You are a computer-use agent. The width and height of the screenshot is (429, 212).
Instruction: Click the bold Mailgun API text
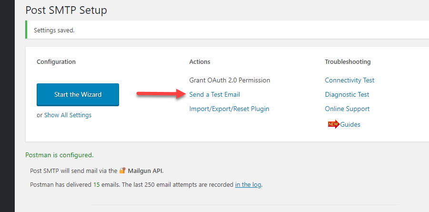point(145,171)
